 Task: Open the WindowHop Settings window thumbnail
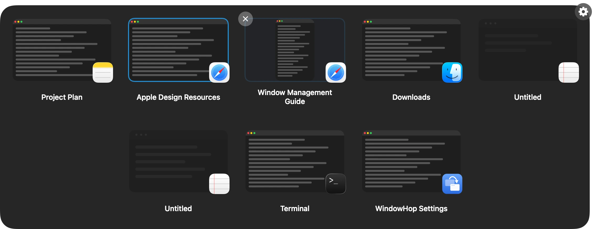(411, 161)
